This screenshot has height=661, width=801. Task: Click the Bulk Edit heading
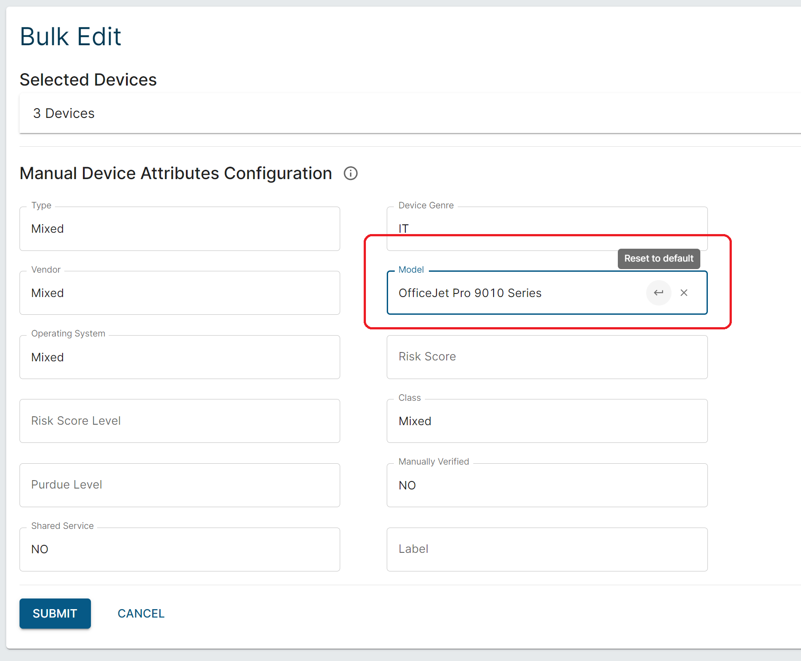coord(71,36)
